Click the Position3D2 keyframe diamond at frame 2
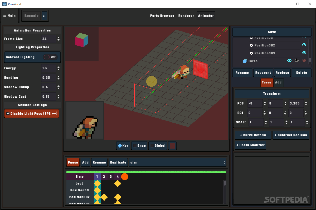Viewport: 316px width, 210px height. pos(104,197)
